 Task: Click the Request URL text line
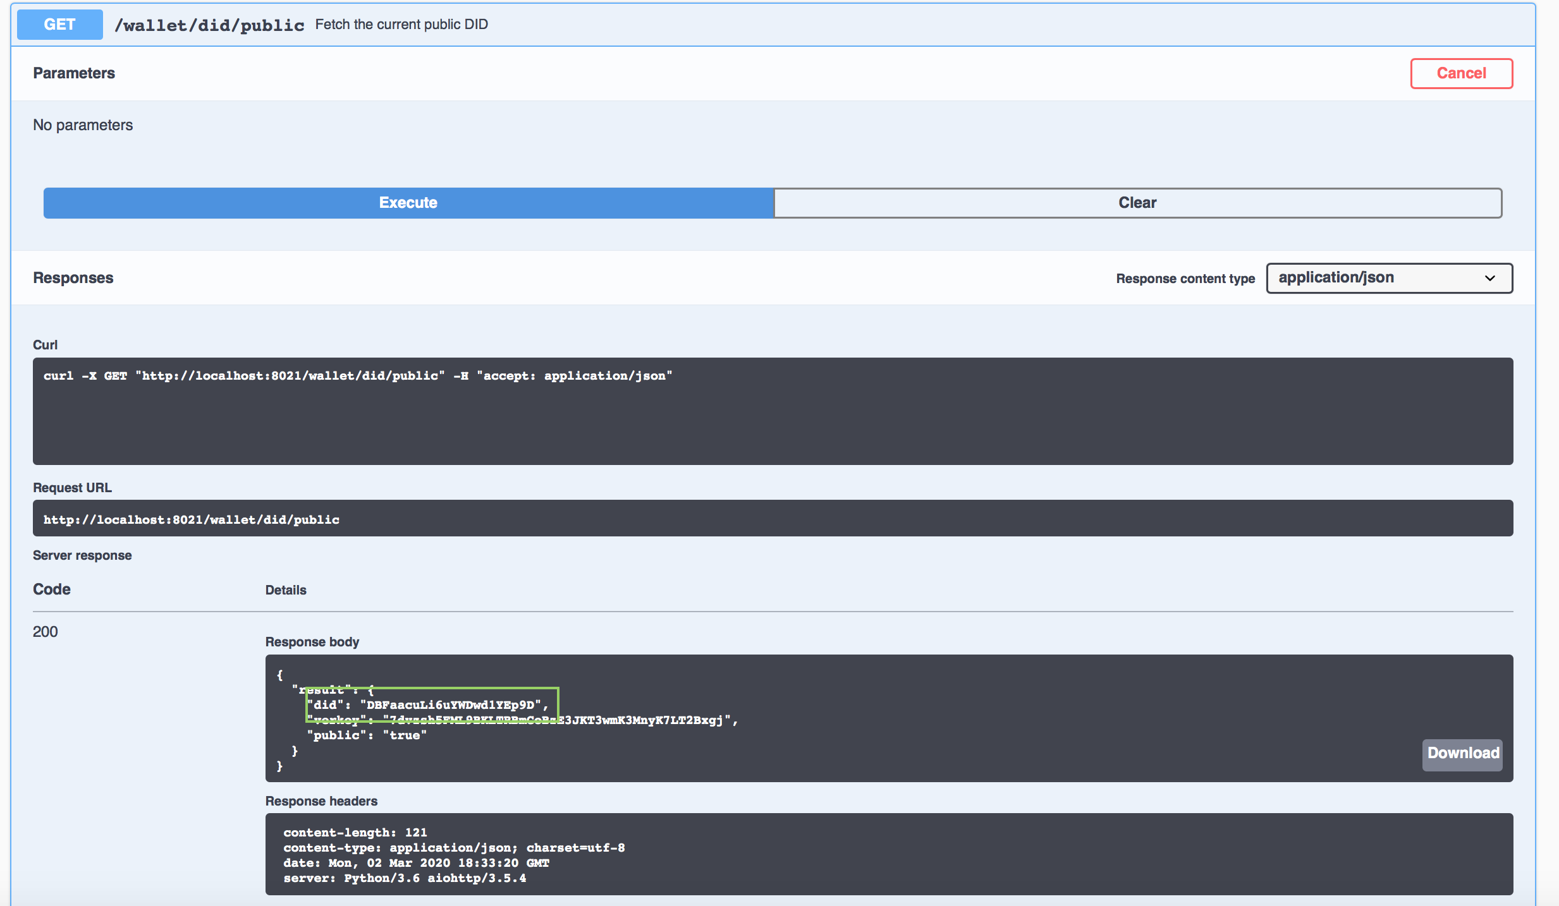pos(192,519)
